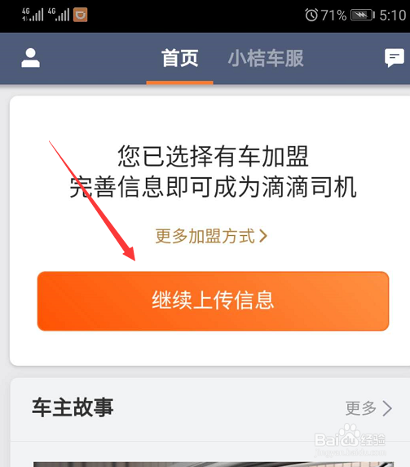Tap the 车主故事 section heading
The width and height of the screenshot is (410, 467).
(x=73, y=407)
